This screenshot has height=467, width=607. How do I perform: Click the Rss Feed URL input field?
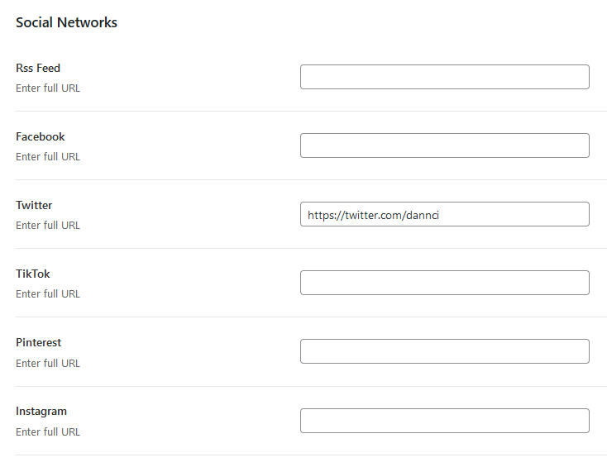tap(444, 77)
